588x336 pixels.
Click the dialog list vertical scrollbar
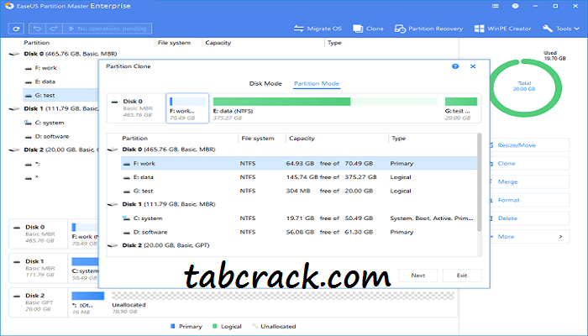[480, 182]
